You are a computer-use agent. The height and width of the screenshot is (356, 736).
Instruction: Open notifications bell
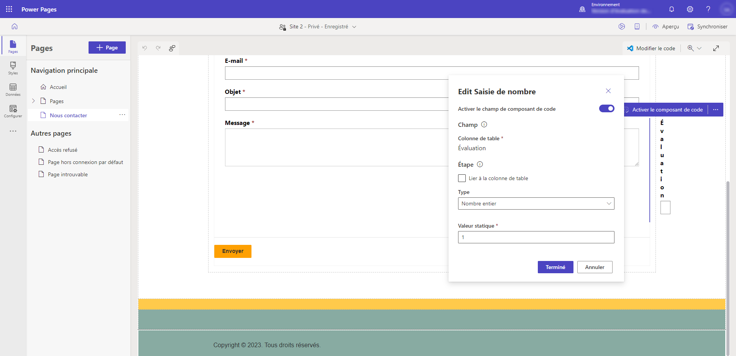coord(672,9)
